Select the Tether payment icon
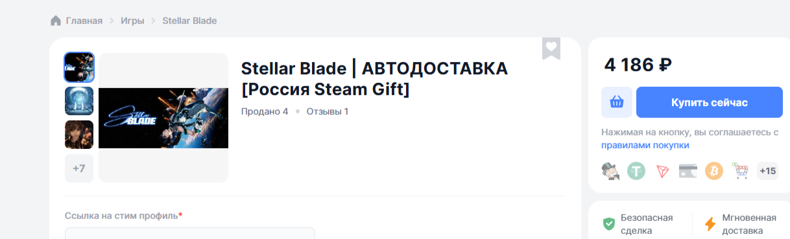The image size is (790, 239). (x=636, y=171)
